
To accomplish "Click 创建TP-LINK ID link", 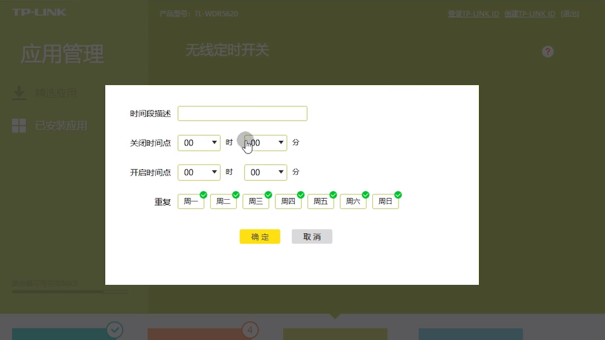I will (530, 14).
